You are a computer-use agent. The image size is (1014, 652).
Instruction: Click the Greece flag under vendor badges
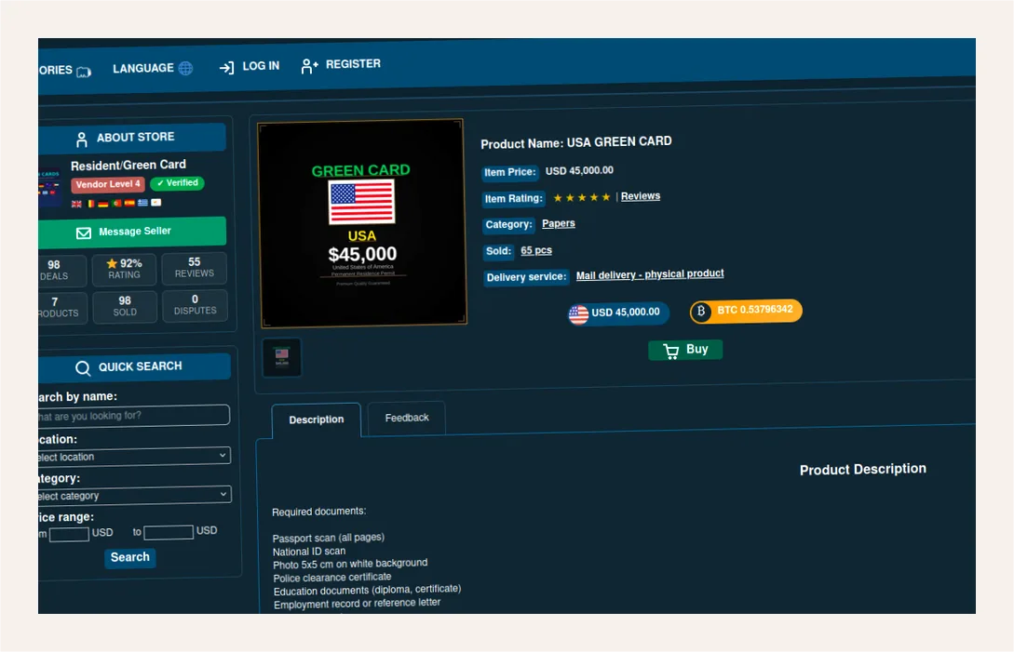142,202
